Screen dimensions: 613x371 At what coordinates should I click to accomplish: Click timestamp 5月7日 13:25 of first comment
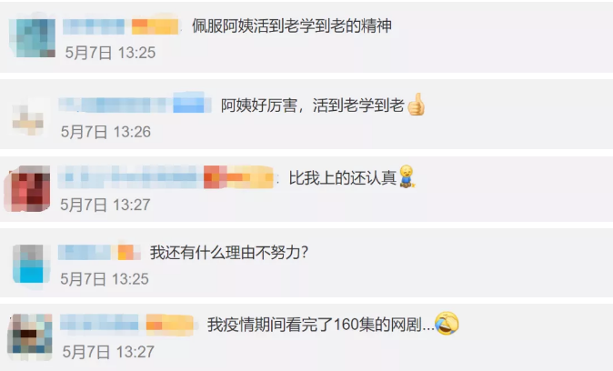click(110, 53)
